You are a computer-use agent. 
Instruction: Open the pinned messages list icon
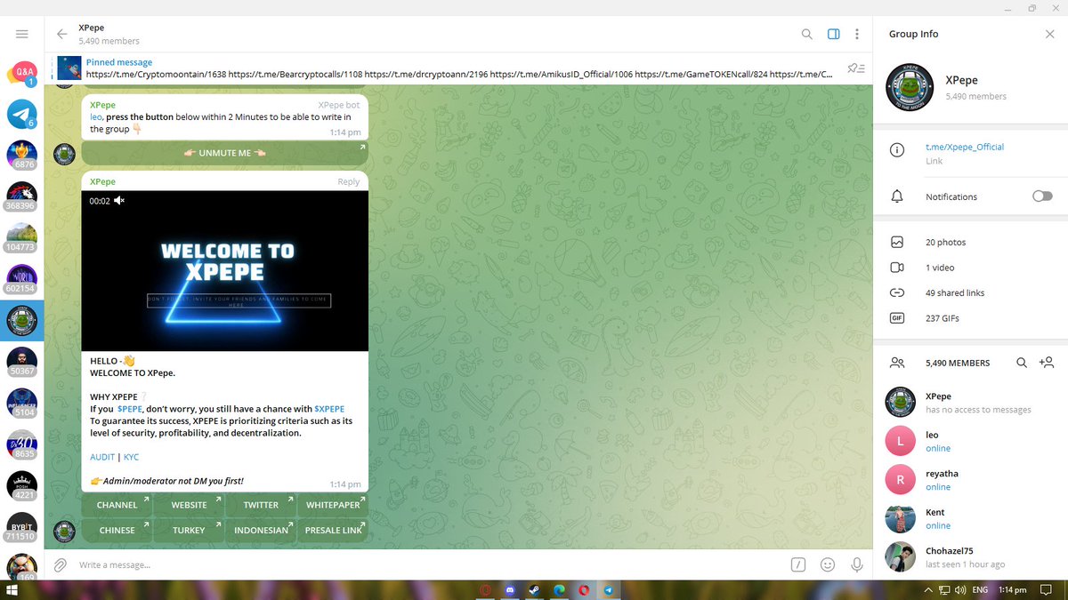(x=855, y=68)
